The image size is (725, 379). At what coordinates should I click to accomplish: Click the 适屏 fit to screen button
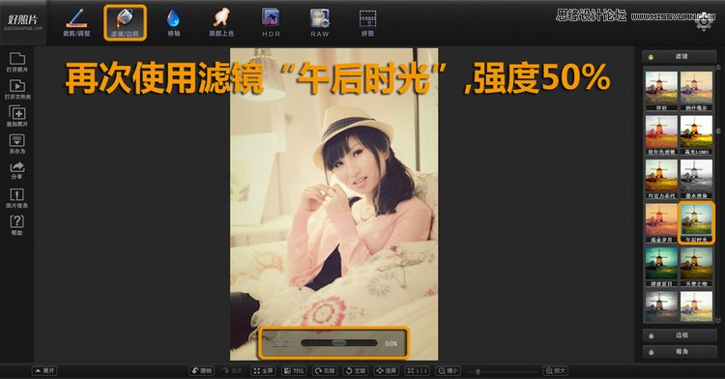click(386, 370)
